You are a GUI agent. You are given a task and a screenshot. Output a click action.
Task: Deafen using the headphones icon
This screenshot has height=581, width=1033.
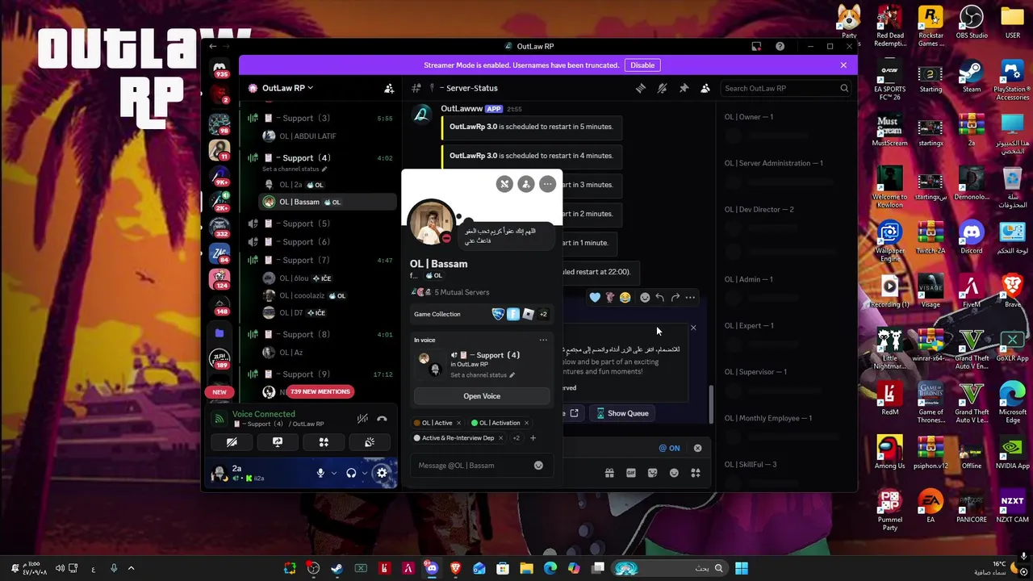(x=351, y=473)
